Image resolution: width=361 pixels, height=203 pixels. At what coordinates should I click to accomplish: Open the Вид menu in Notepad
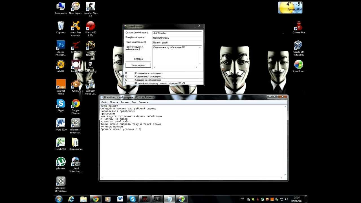click(134, 102)
